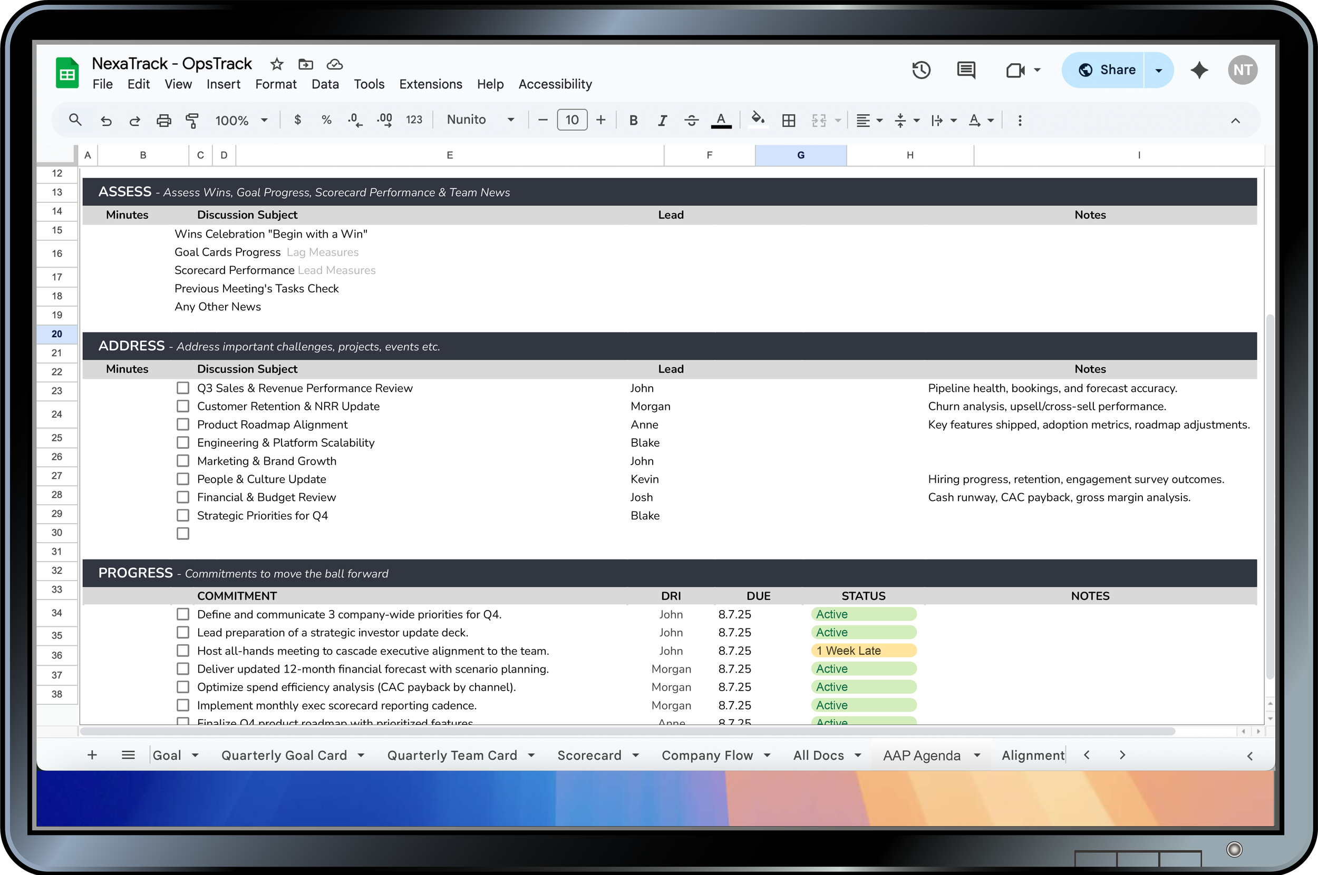Image resolution: width=1318 pixels, height=875 pixels.
Task: Tick the People & Culture Update checkbox
Action: 182,479
